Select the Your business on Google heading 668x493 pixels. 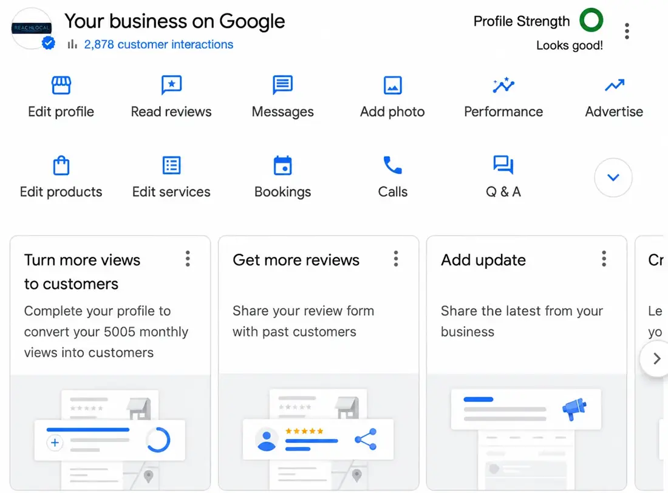coord(175,21)
